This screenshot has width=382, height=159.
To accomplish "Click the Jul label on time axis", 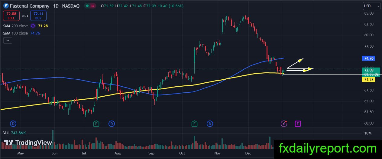I will click(84, 154).
